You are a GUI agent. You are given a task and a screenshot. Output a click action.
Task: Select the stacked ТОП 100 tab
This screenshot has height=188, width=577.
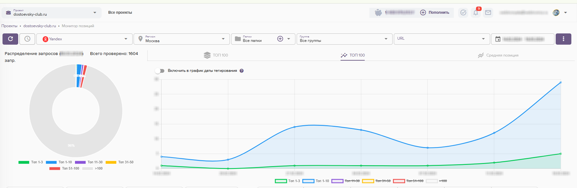coord(216,55)
